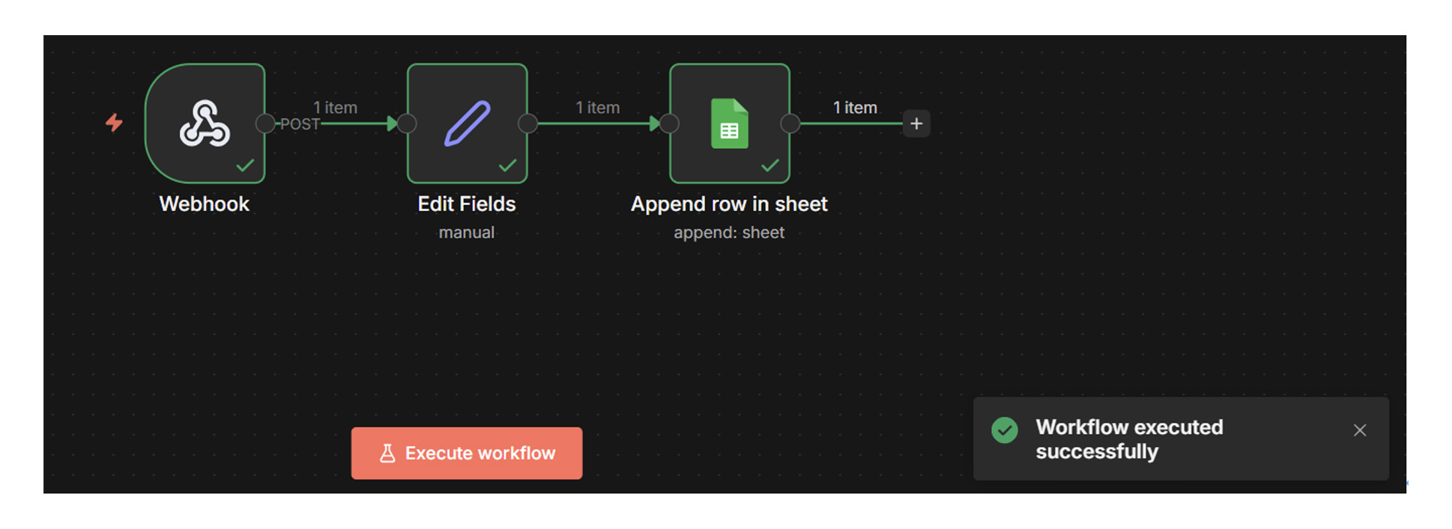Image resolution: width=1452 pixels, height=529 pixels.
Task: Click the Append row node's green checkmark
Action: coord(769,165)
